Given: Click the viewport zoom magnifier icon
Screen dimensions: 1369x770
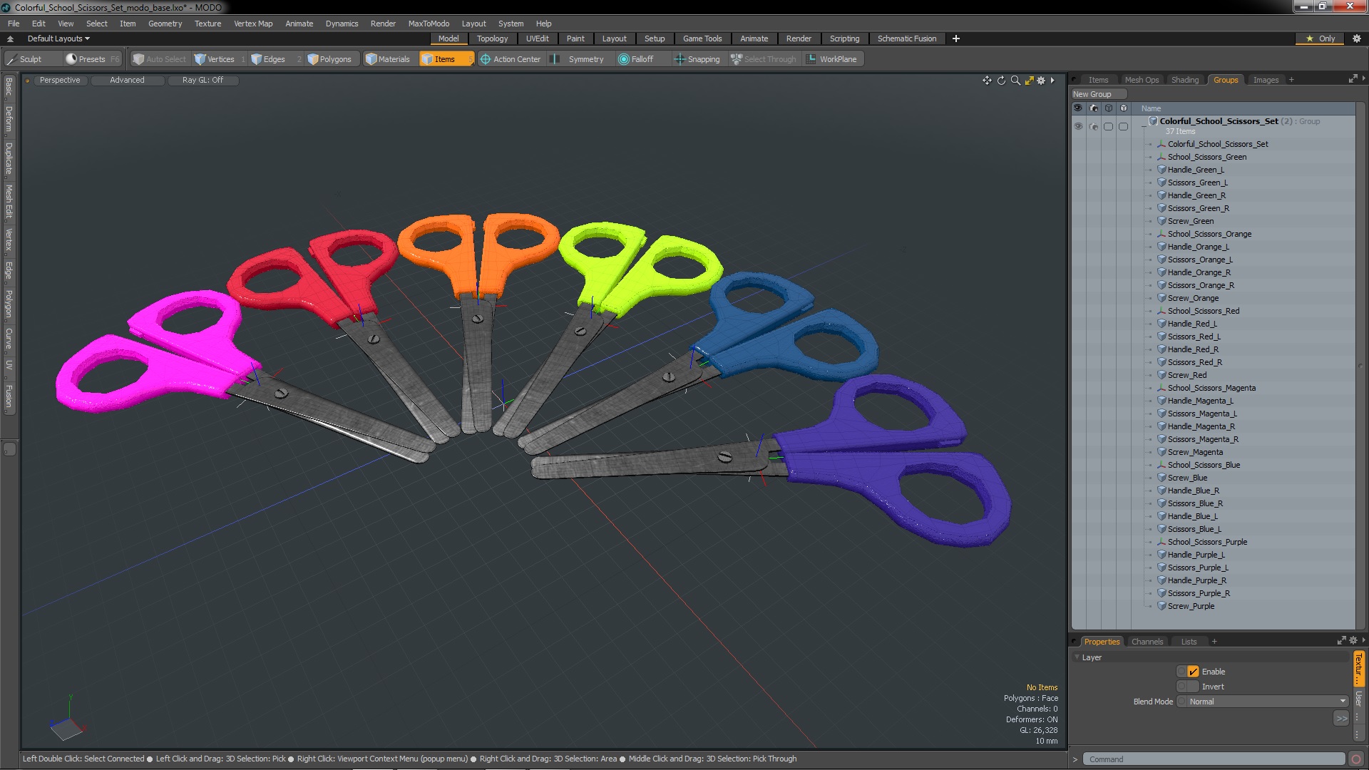Looking at the screenshot, I should tap(1015, 81).
